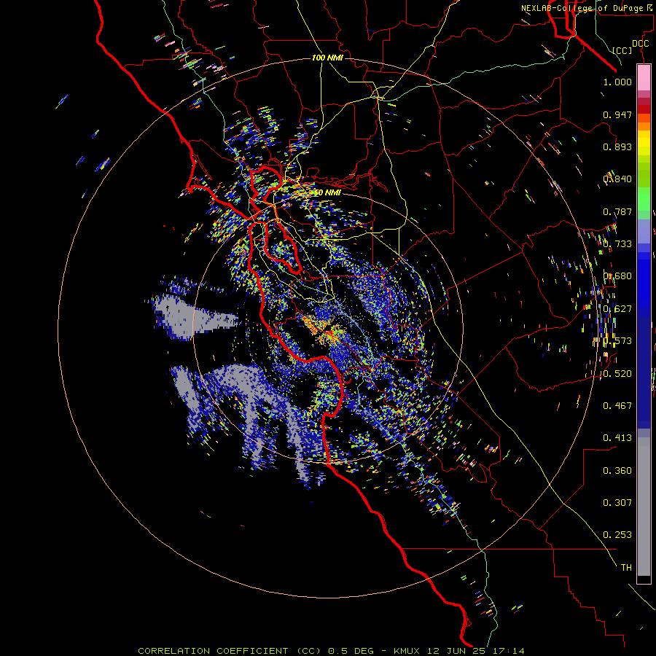Click the 0.520 scale value
Viewport: 656px width, 656px height.
[617, 374]
